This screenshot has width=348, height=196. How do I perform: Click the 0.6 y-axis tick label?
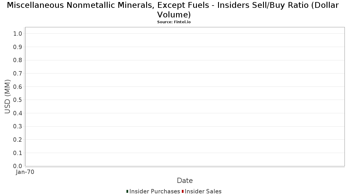(18, 87)
